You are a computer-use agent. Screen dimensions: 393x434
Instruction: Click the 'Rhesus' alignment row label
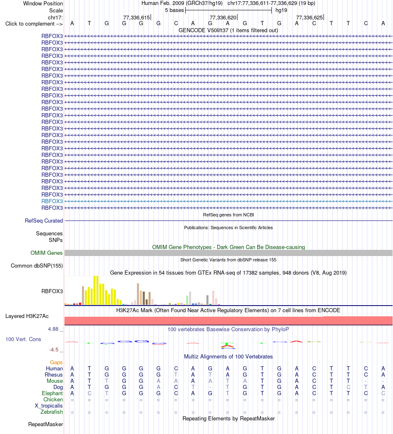click(54, 375)
